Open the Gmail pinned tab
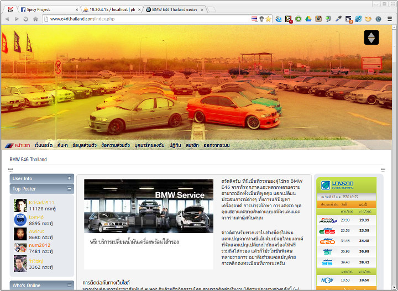Image resolution: width=398 pixels, height=291 pixels. 11,9
